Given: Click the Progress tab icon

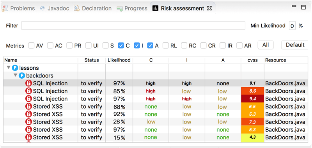Looking at the screenshot, I should (120, 9).
